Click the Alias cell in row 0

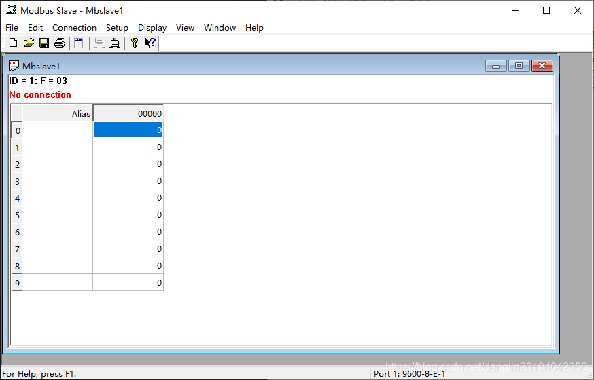coord(58,130)
